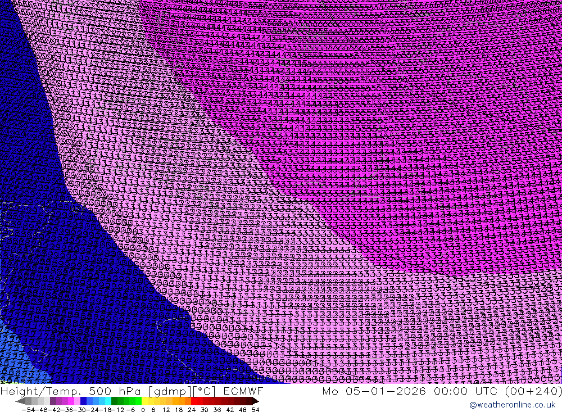Image resolution: width=562 pixels, height=412 pixels.
Task: Select the legend value 0
Action: tap(143, 410)
